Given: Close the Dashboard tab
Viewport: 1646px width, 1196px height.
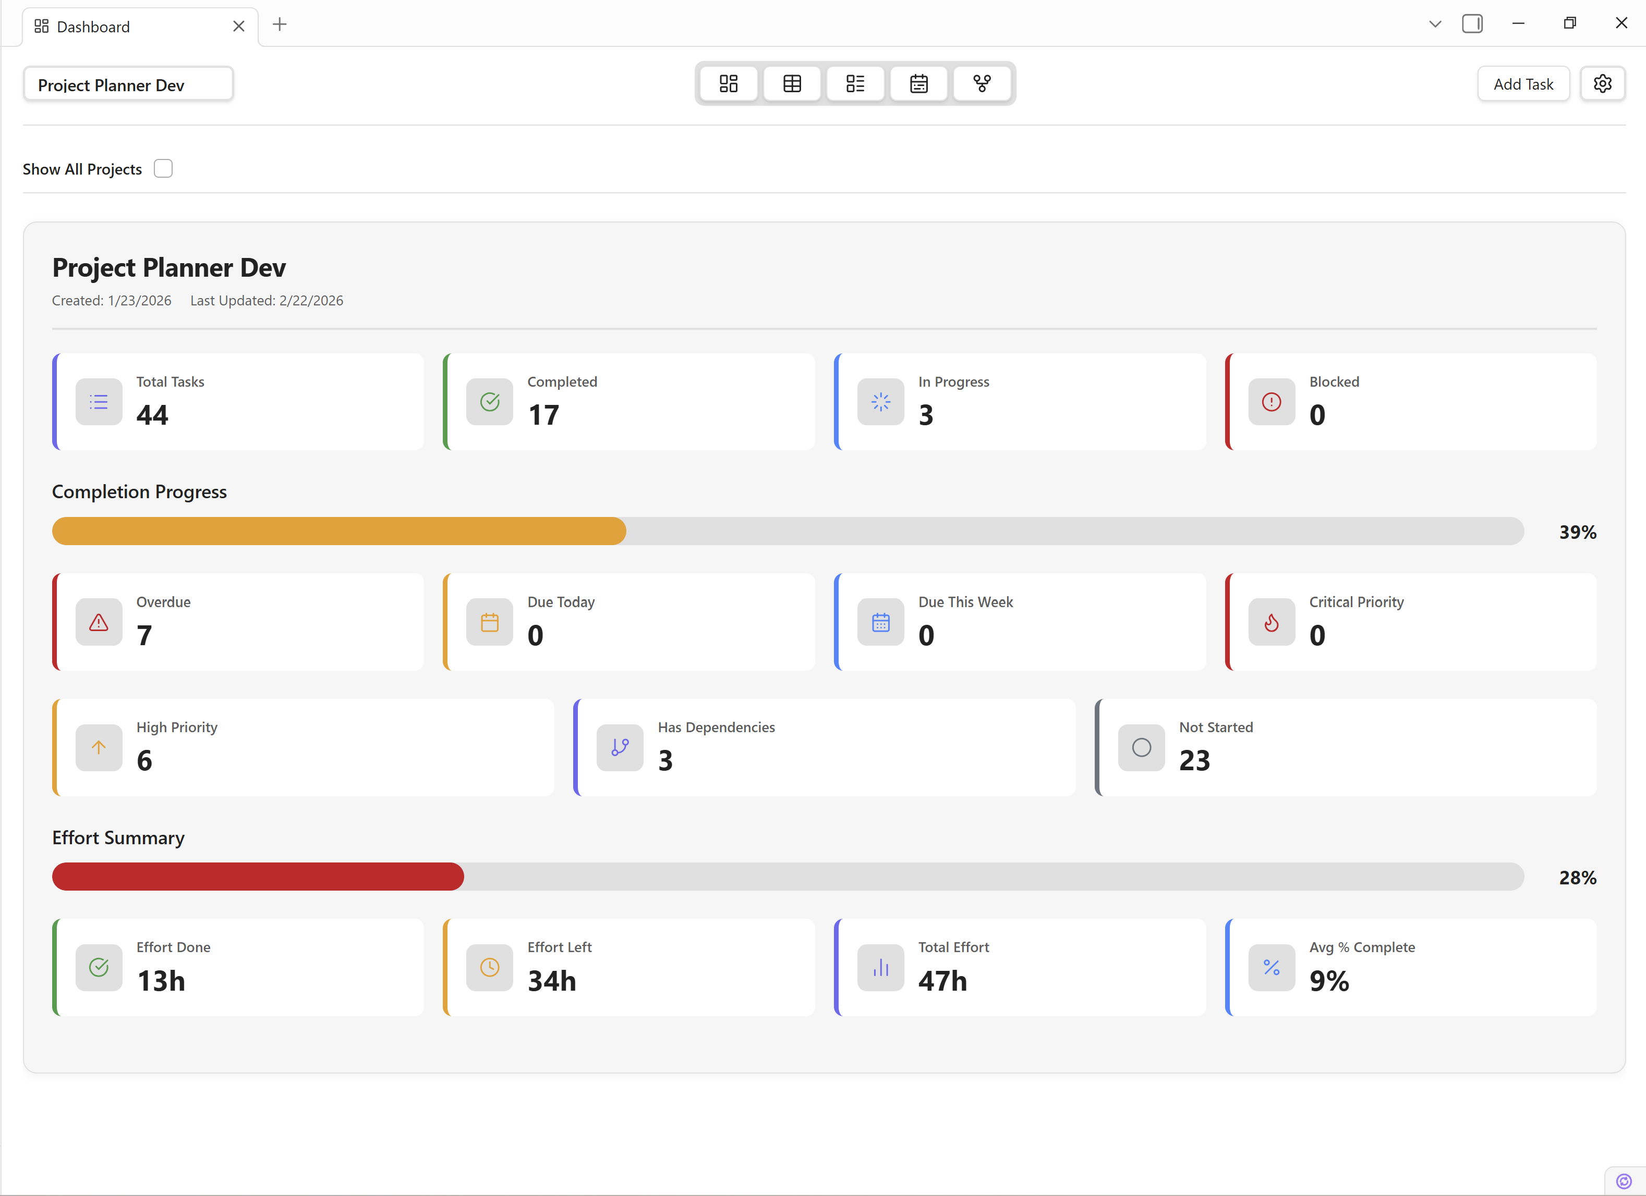Looking at the screenshot, I should coord(239,26).
